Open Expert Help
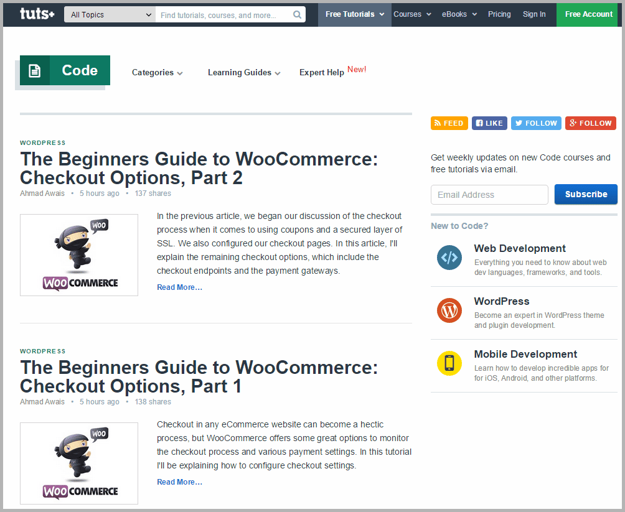 click(322, 73)
